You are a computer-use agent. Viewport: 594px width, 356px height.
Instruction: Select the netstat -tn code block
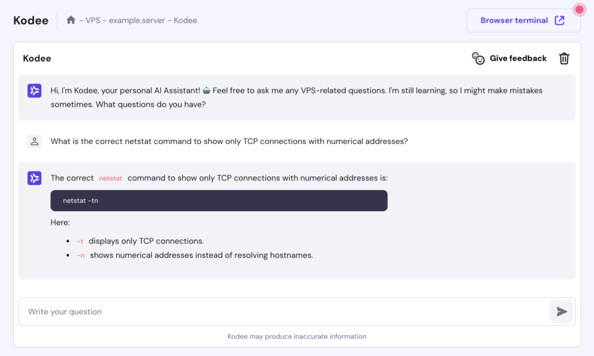[x=219, y=200]
